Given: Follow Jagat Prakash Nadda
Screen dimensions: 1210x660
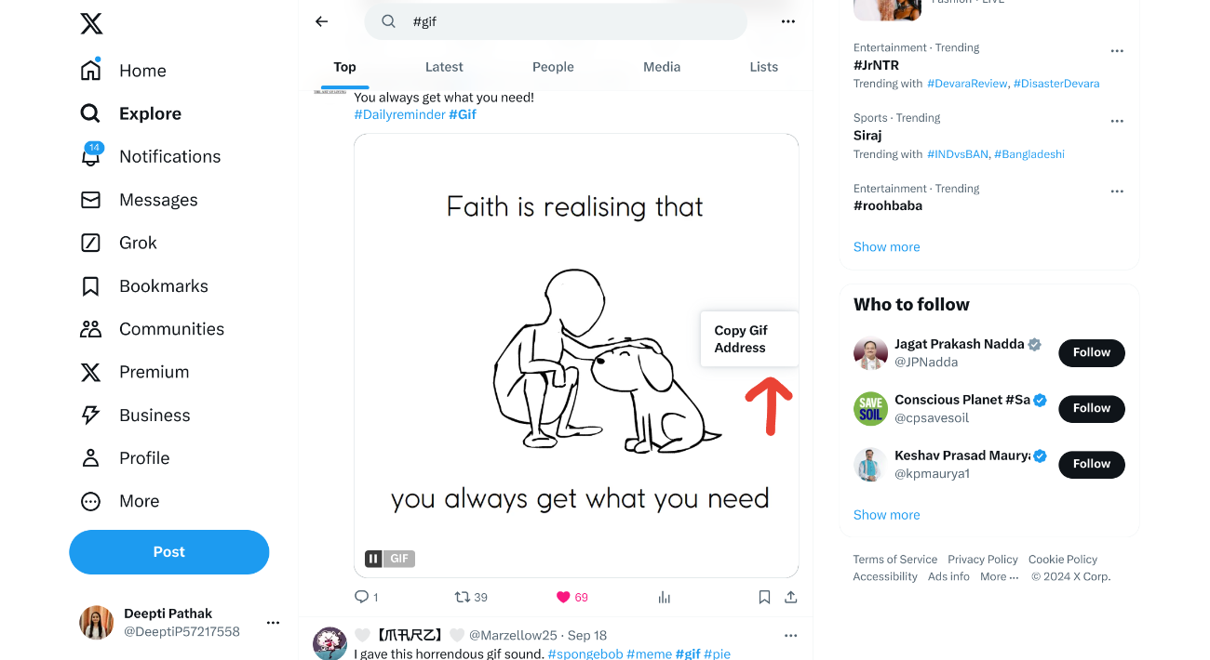Looking at the screenshot, I should (1091, 352).
